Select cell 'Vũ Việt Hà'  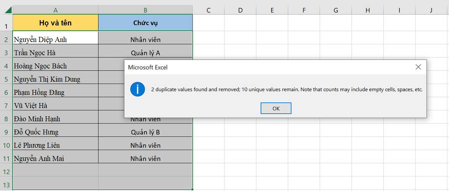pos(55,103)
